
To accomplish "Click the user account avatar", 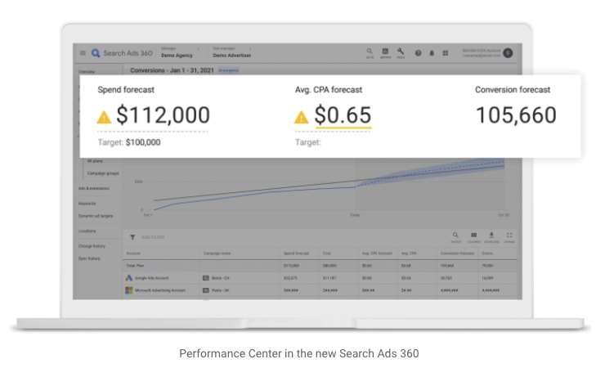I will click(x=508, y=52).
